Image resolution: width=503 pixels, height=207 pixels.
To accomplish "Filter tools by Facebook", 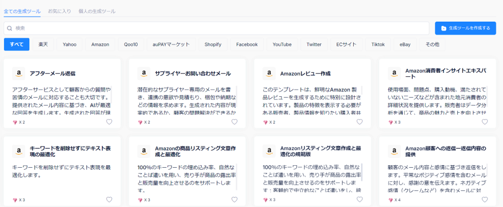I will [x=247, y=44].
